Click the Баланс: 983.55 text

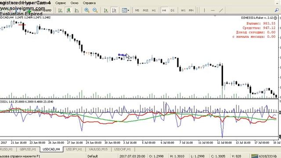261,23
